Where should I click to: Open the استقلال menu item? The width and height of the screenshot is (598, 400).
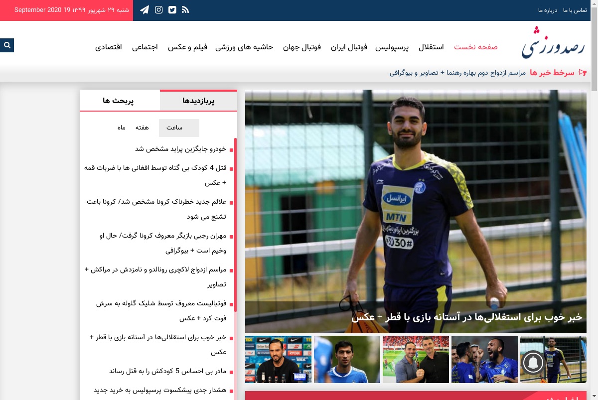click(x=431, y=47)
